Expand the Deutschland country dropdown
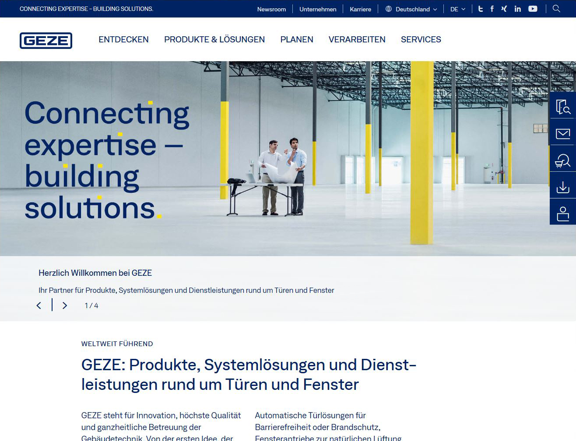Image resolution: width=576 pixels, height=441 pixels. (411, 9)
